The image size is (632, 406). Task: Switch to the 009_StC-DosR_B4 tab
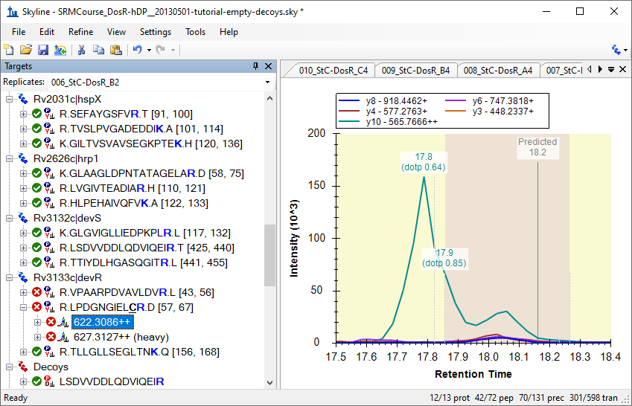tap(415, 71)
